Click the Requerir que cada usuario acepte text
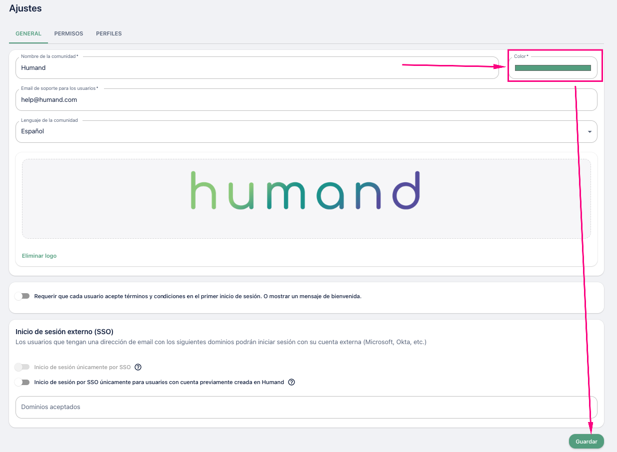Screen dimensions: 617x452 (197, 296)
